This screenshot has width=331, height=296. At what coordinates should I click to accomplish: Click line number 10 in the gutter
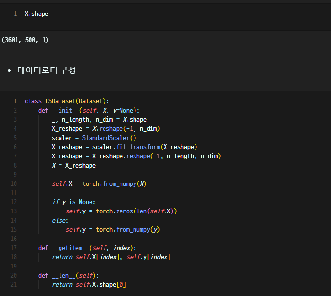14,183
